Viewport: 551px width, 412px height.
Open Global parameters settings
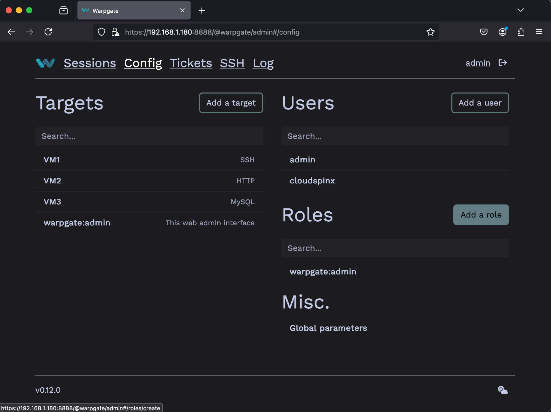tap(328, 328)
